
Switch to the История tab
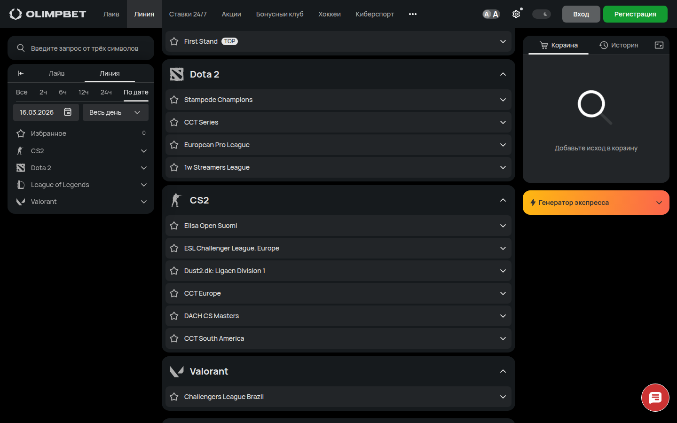[x=619, y=45]
